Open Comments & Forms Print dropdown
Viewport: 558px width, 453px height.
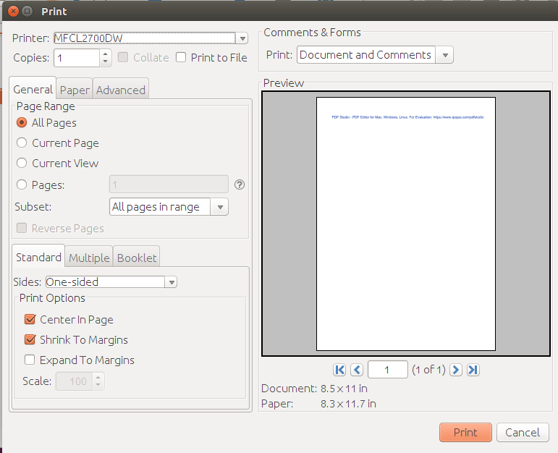[x=444, y=55]
